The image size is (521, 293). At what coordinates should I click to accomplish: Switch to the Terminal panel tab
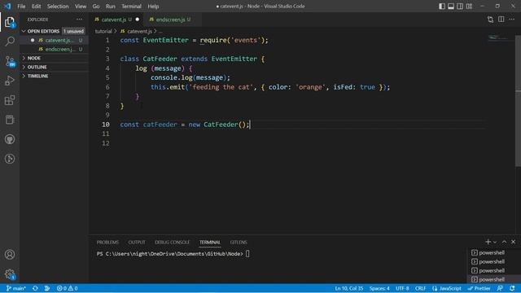click(x=210, y=243)
